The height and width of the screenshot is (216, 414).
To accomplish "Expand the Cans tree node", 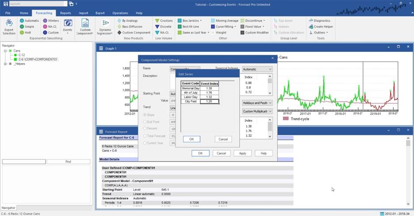I will point(5,51).
